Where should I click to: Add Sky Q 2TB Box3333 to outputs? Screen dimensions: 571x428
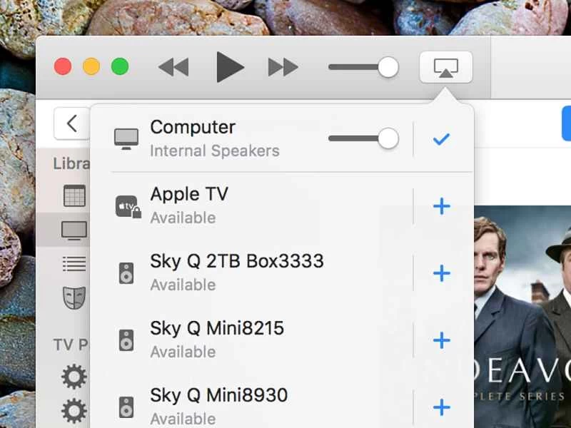(x=441, y=273)
